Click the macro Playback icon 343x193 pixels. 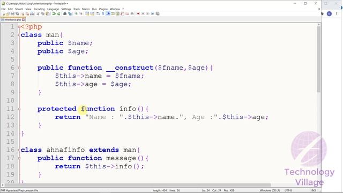point(148,13)
